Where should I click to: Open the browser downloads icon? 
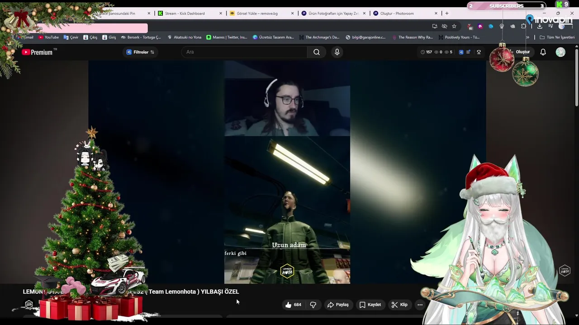point(540,26)
